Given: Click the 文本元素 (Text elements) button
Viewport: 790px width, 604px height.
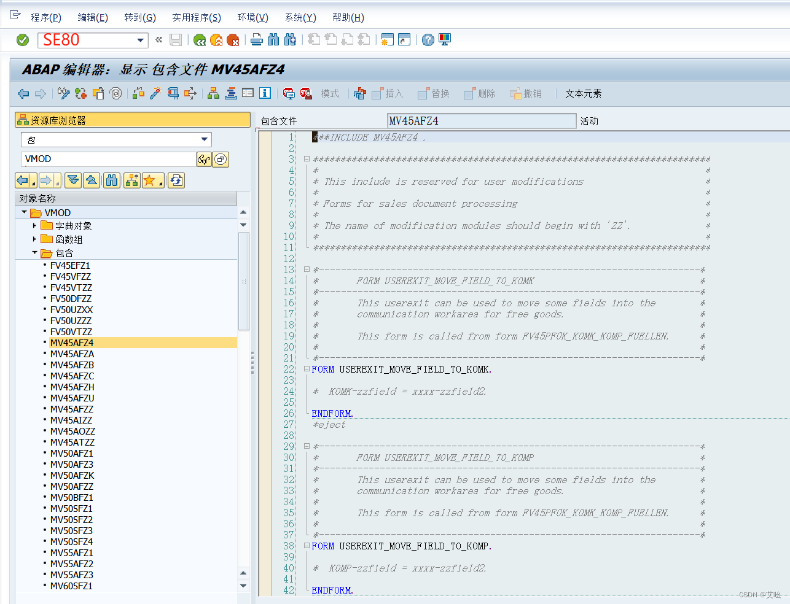Looking at the screenshot, I should tap(583, 93).
